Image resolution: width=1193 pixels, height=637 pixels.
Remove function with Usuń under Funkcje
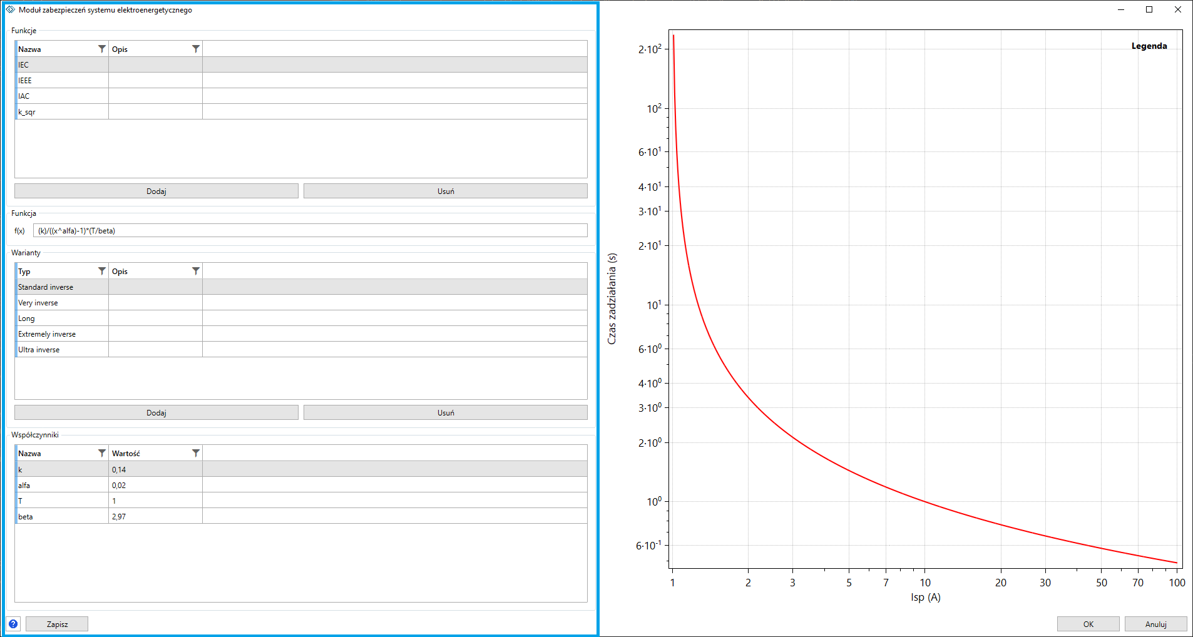click(446, 191)
